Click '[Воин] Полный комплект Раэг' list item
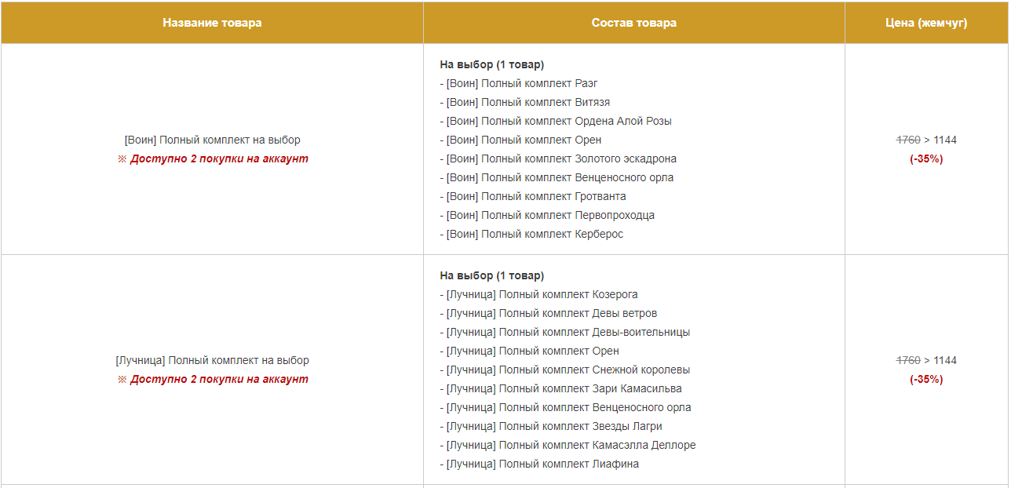 coord(519,83)
